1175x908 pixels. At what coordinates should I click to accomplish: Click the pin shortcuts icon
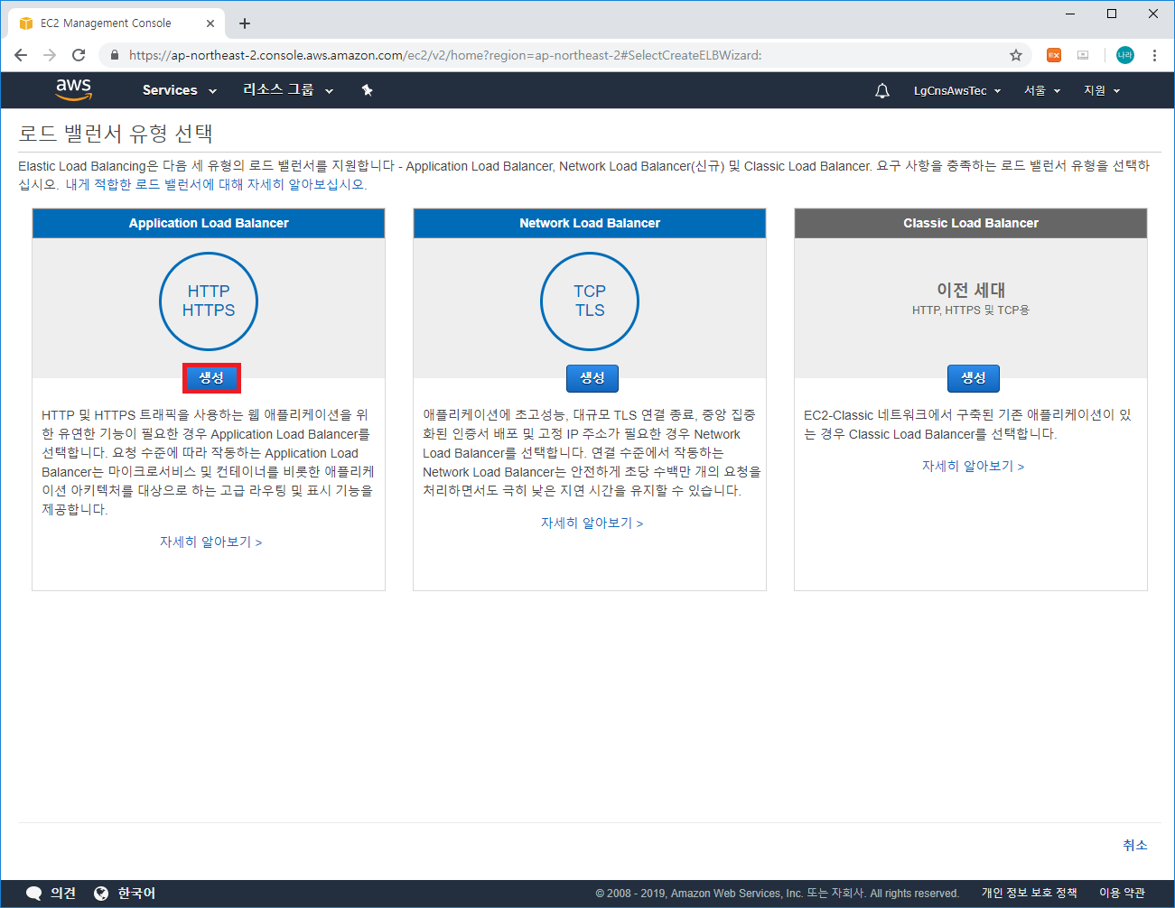tap(367, 90)
